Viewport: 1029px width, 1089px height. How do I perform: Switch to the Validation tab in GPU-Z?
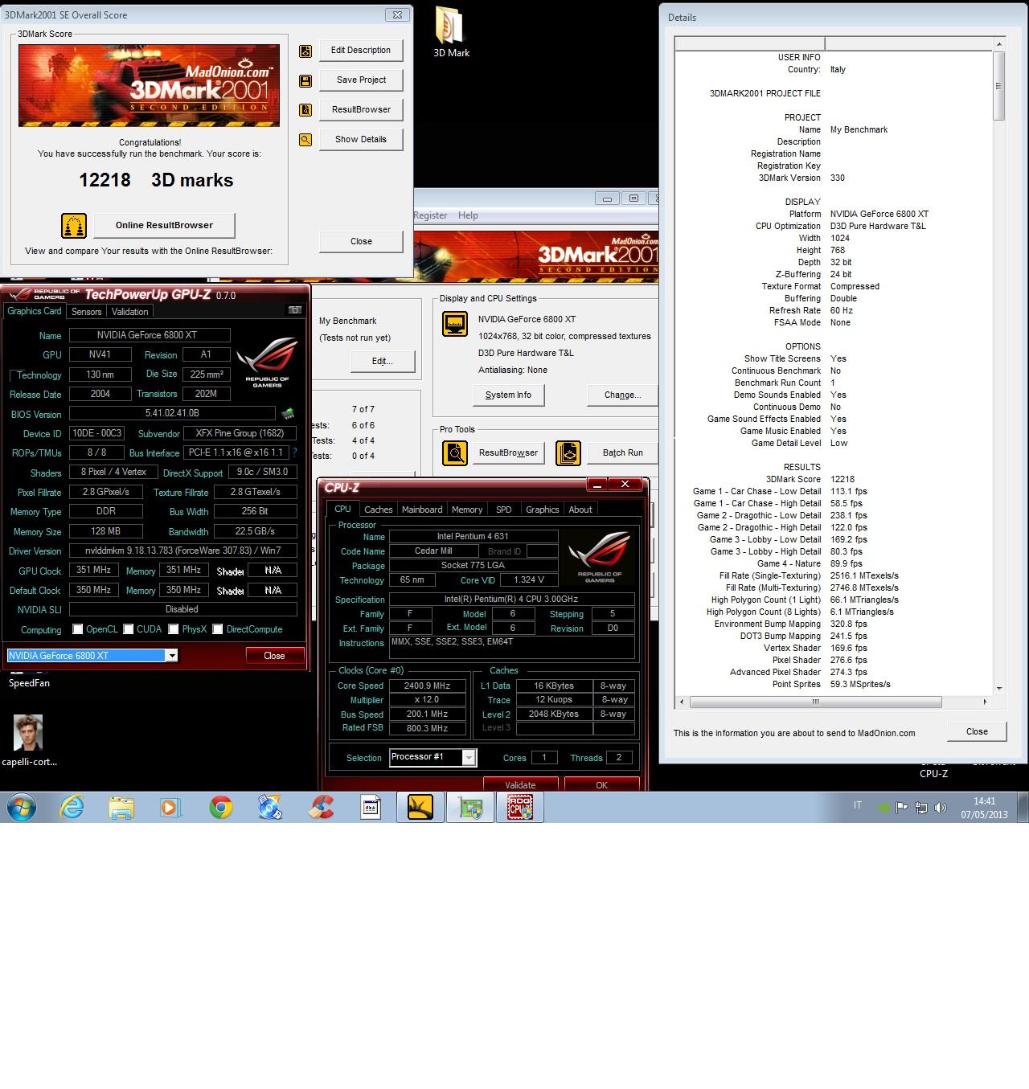coord(130,312)
